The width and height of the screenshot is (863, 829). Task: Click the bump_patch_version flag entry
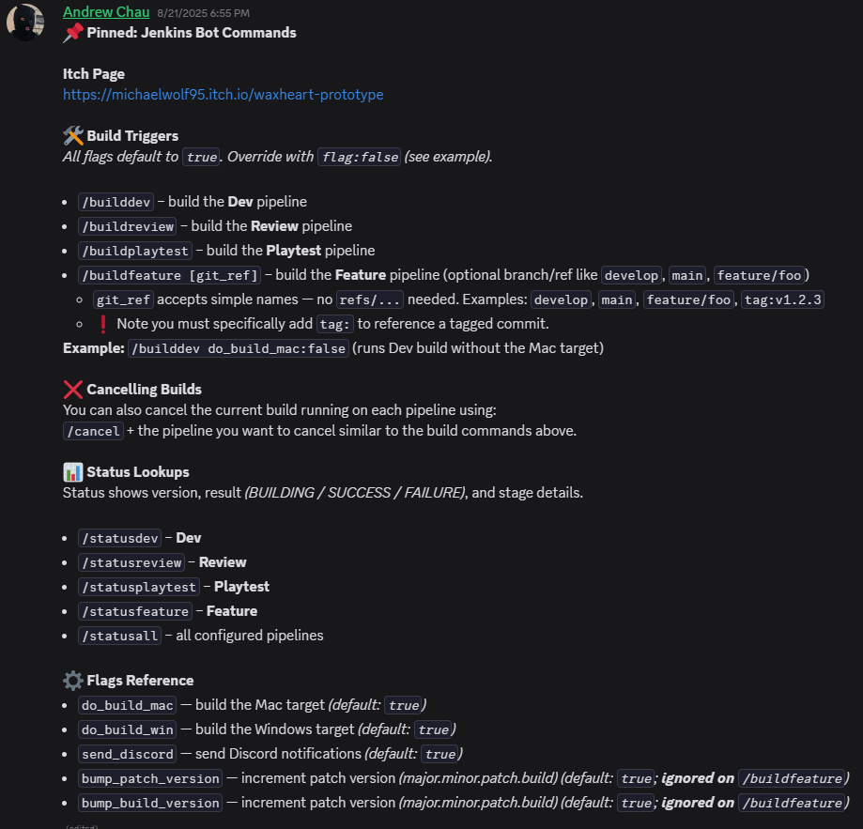149,778
